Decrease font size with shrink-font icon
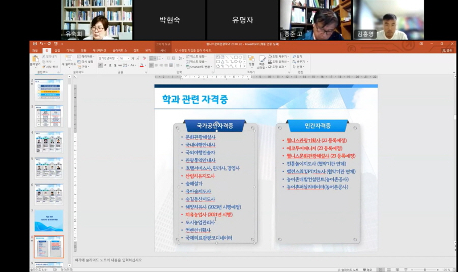This screenshot has width=458, height=272. pyautogui.click(x=137, y=58)
